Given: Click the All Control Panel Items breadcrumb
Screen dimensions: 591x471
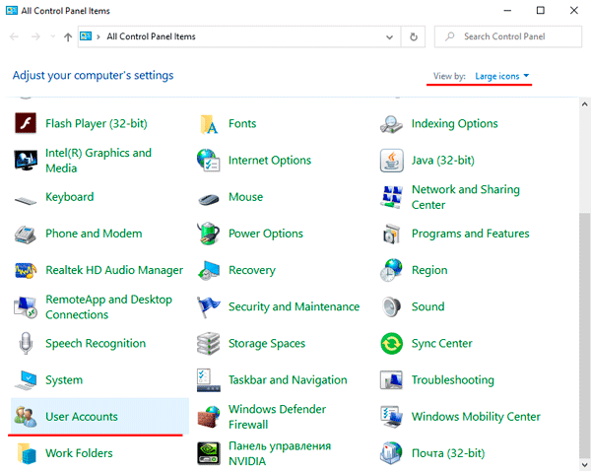Looking at the screenshot, I should click(x=151, y=36).
